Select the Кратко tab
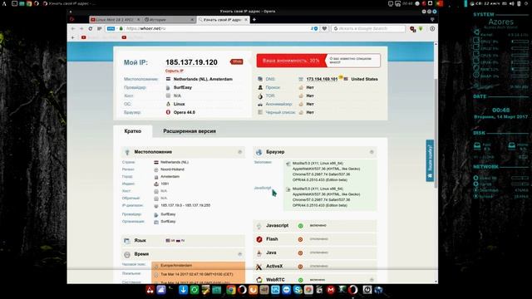 click(133, 131)
